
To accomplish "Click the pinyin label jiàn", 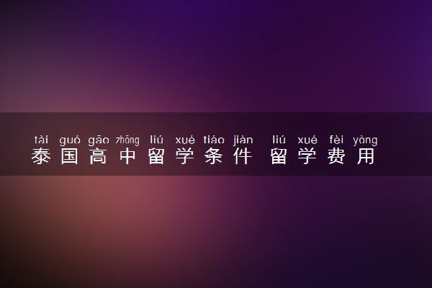I will pyautogui.click(x=243, y=140).
